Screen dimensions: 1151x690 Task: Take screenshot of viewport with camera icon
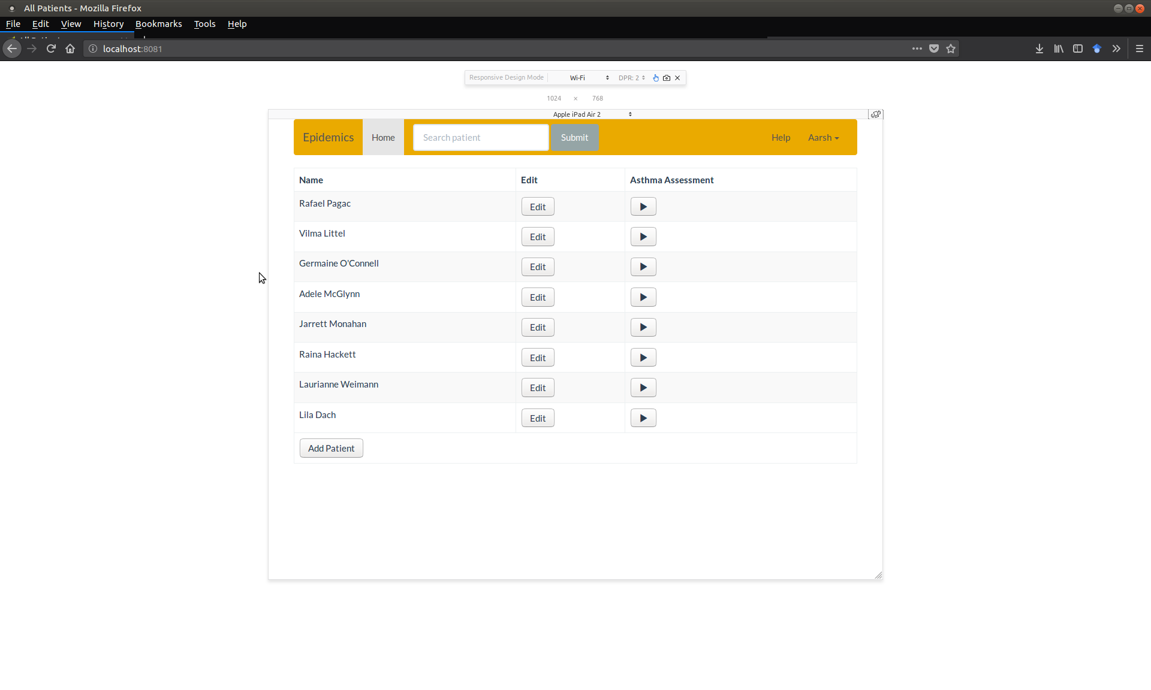coord(667,78)
